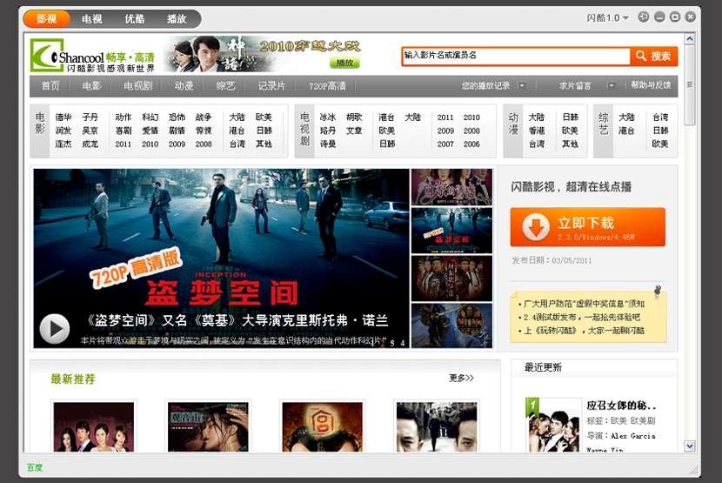The image size is (722, 483).
Task: Click the pushpin on the yellow note
Action: [658, 290]
